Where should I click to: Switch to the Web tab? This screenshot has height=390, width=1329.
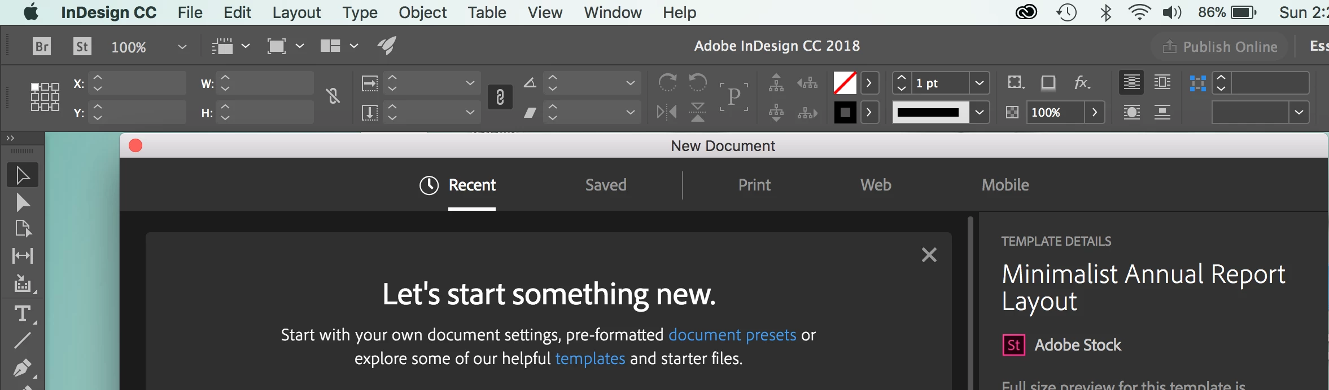[876, 185]
